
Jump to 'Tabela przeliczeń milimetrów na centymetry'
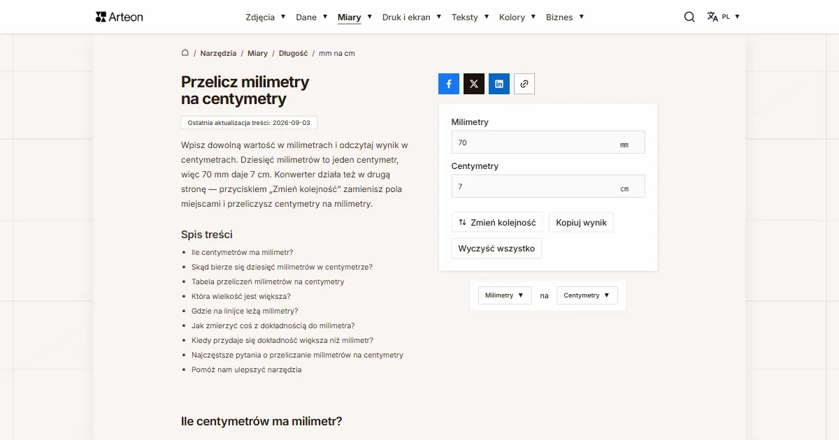point(268,281)
